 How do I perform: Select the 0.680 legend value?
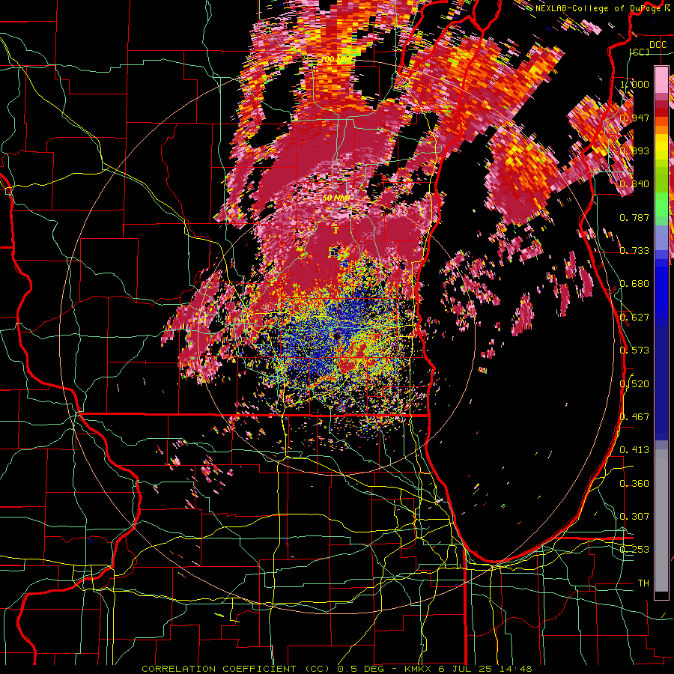tap(634, 283)
